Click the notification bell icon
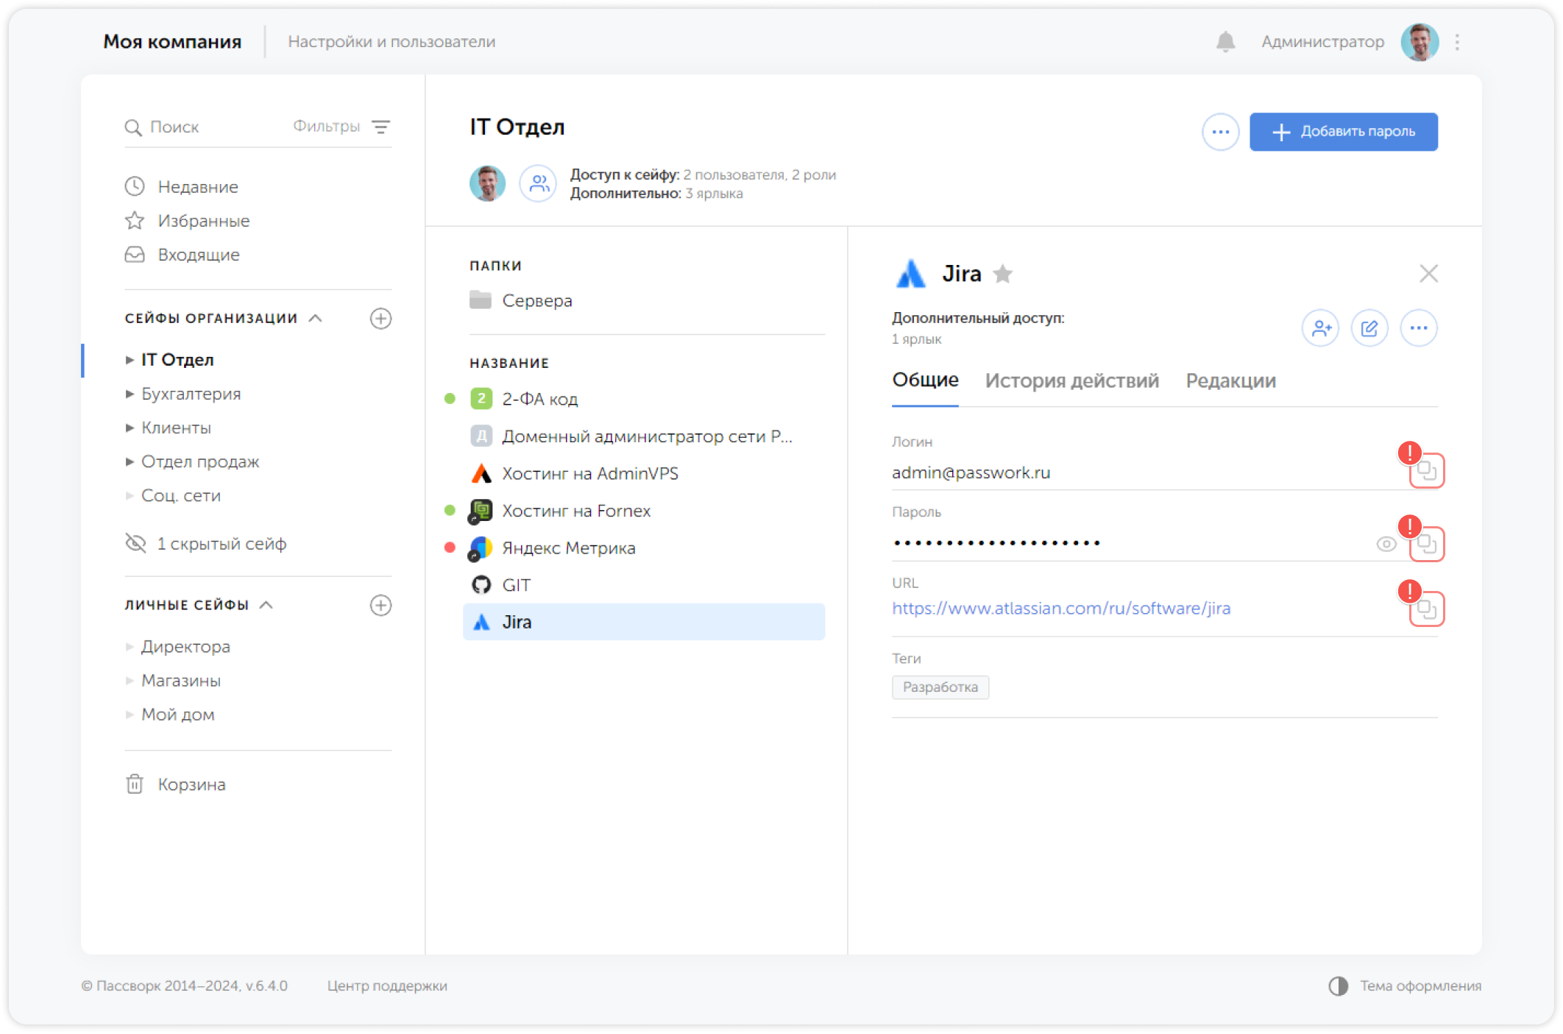The height and width of the screenshot is (1034, 1563). point(1225,42)
